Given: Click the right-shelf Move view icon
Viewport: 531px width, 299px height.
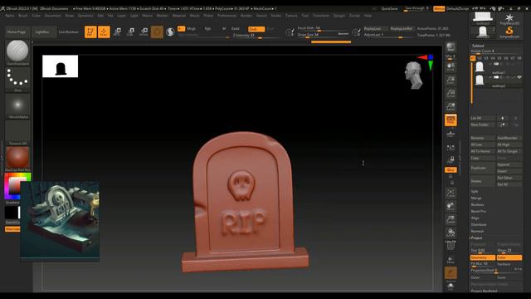Looking at the screenshot, I should (x=451, y=207).
